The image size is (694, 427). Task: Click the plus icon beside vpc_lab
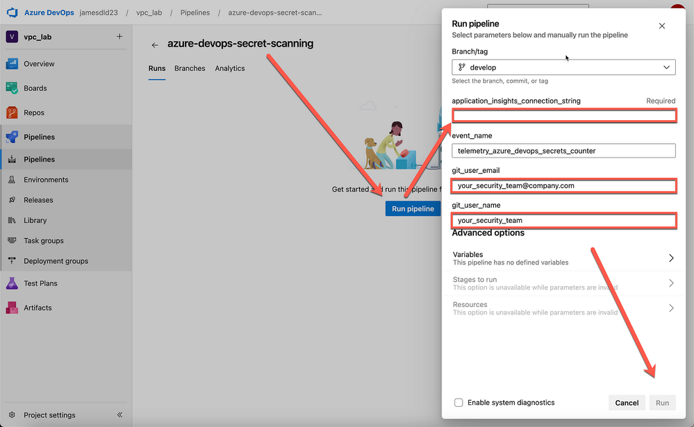[x=119, y=36]
